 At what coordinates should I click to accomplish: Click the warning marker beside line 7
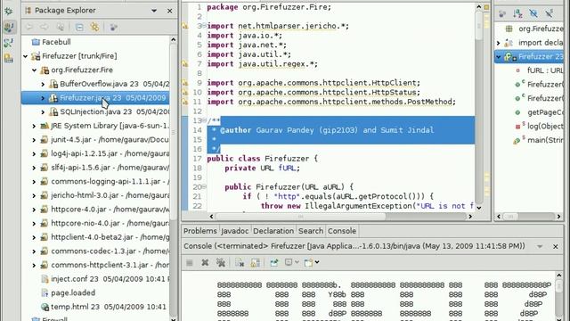[x=185, y=63]
